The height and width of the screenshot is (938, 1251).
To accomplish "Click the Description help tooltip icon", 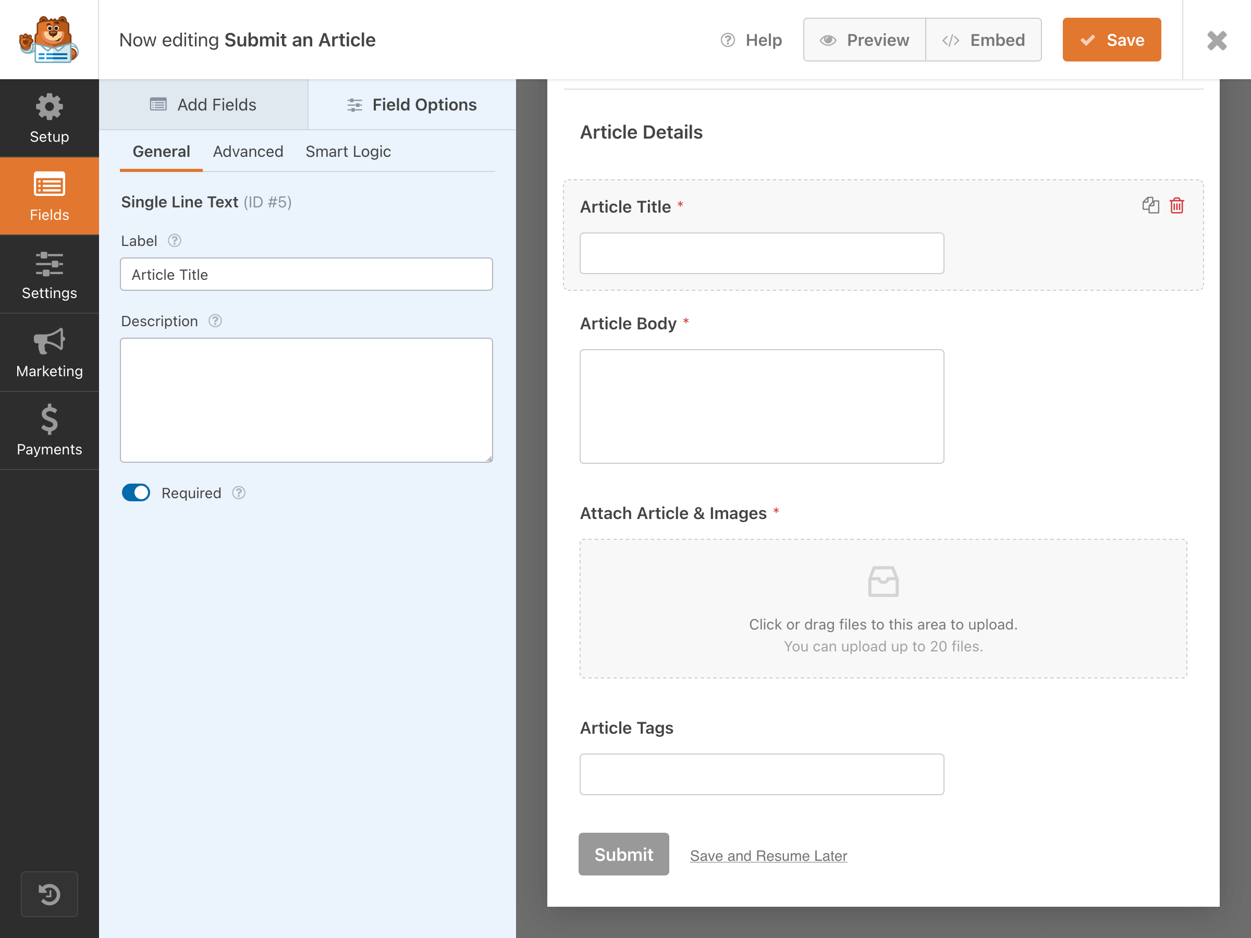I will 215,321.
